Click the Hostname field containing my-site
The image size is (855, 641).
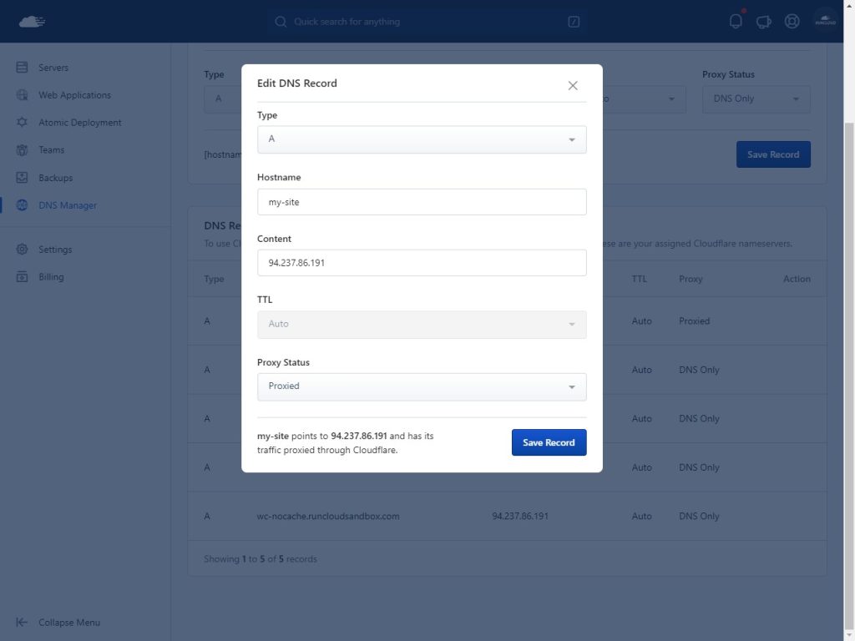point(422,202)
